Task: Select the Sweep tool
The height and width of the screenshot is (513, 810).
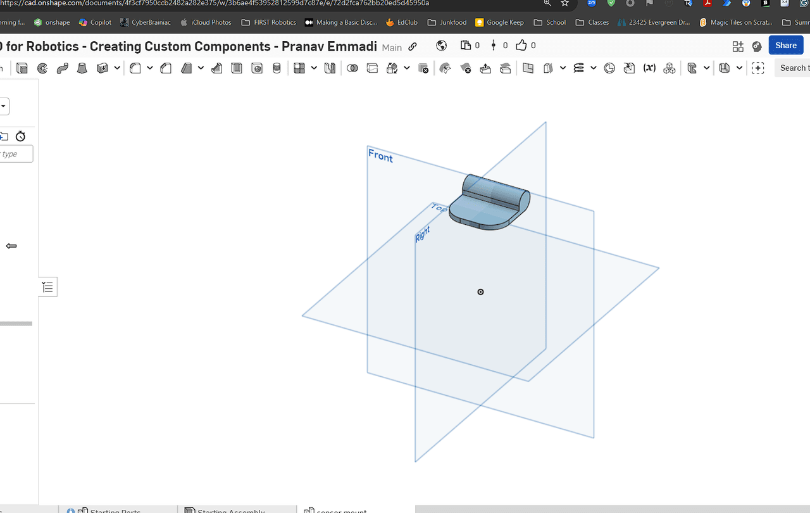Action: pos(62,68)
